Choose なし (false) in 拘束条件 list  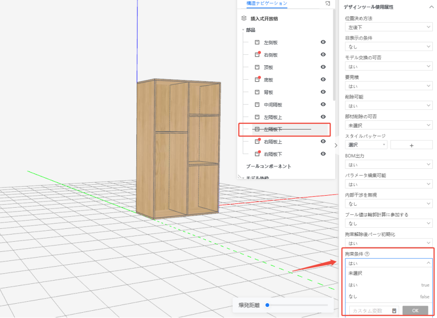(389, 296)
